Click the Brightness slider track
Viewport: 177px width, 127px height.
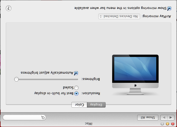[46, 79]
